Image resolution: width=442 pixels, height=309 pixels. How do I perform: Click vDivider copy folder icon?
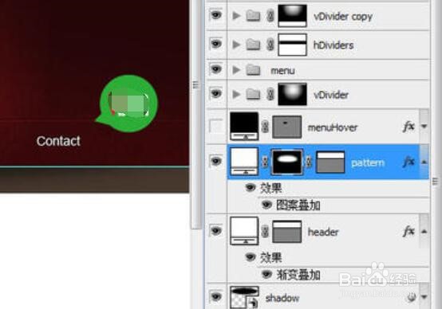[x=253, y=16]
